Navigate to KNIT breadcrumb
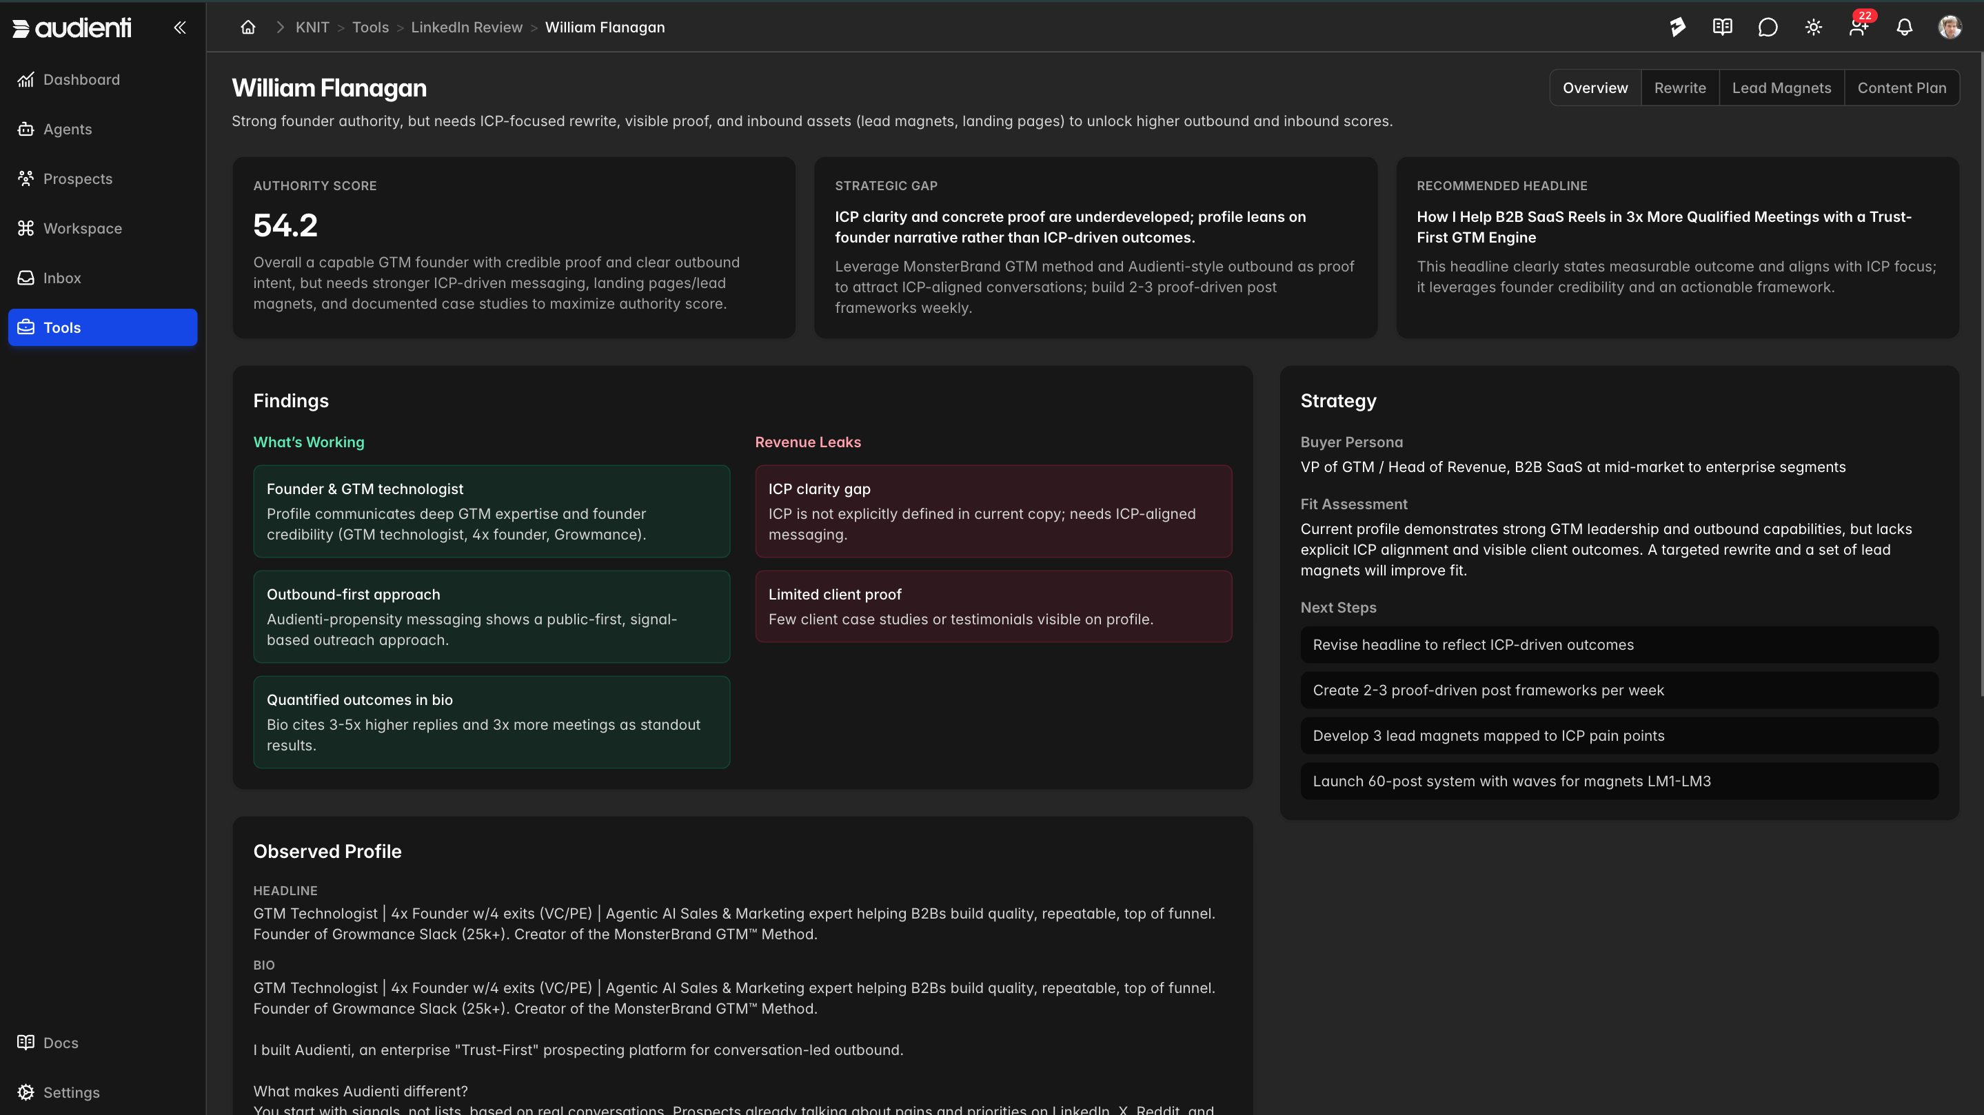Screen dimensions: 1984x1115 (312, 27)
